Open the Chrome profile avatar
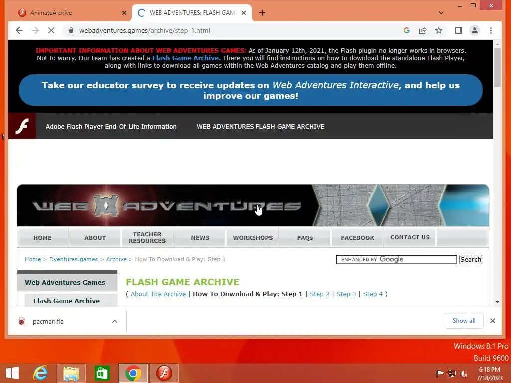Viewport: 511px width, 383px height. (x=475, y=30)
